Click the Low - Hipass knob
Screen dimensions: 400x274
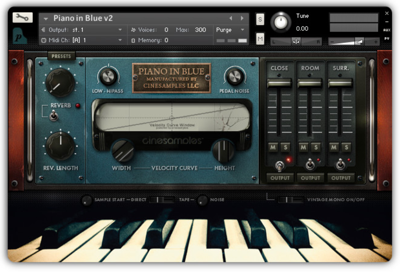pos(108,76)
